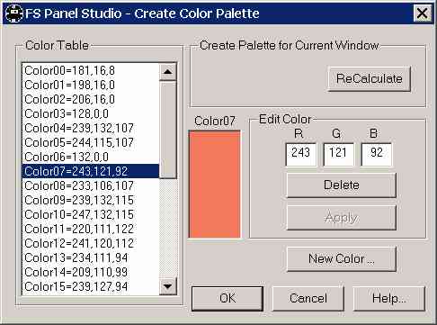Open the New Color dialog

point(342,258)
